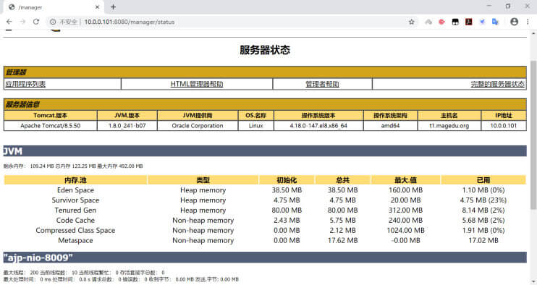The height and width of the screenshot is (285, 537).
Task: Click the 最大.值 column header
Action: point(405,180)
